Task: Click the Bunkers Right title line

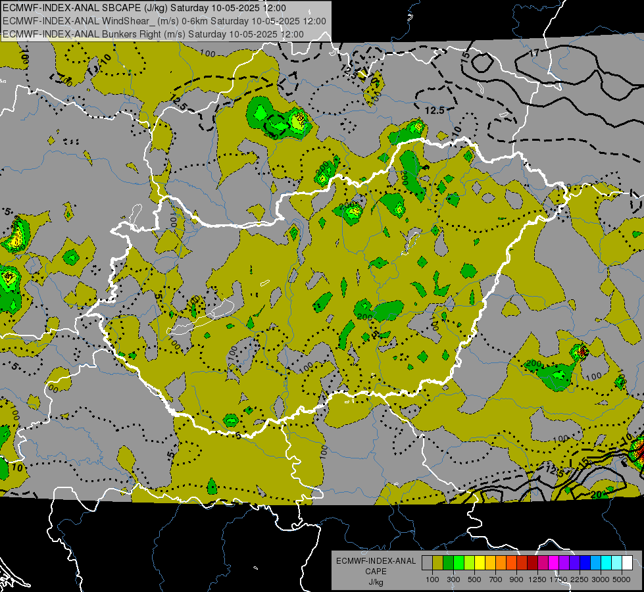Action: (x=153, y=34)
